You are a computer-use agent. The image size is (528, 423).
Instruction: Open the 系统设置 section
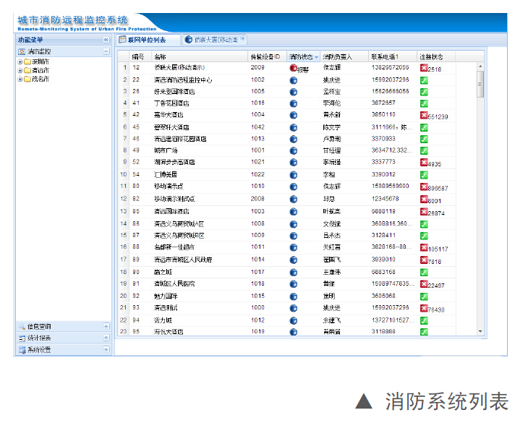point(43,350)
